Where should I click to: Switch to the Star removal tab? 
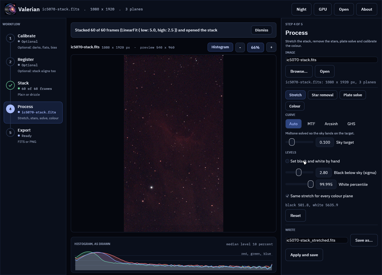[322, 95]
